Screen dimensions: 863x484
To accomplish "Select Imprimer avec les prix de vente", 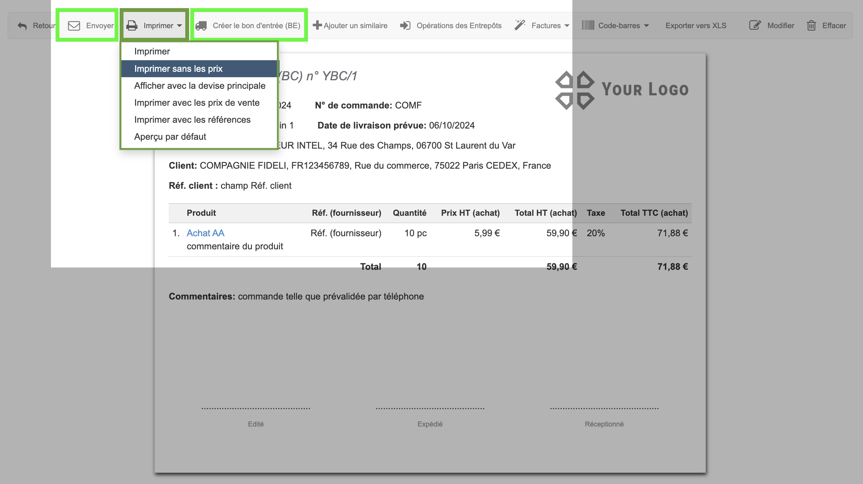I will [x=196, y=102].
